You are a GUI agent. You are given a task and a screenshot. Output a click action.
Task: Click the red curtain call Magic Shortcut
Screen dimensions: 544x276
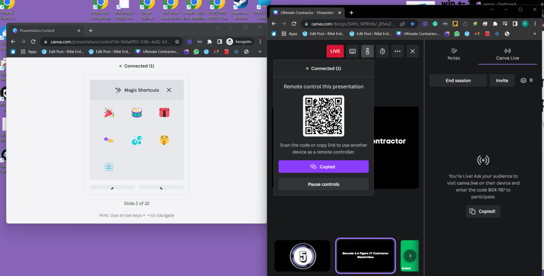pyautogui.click(x=164, y=113)
